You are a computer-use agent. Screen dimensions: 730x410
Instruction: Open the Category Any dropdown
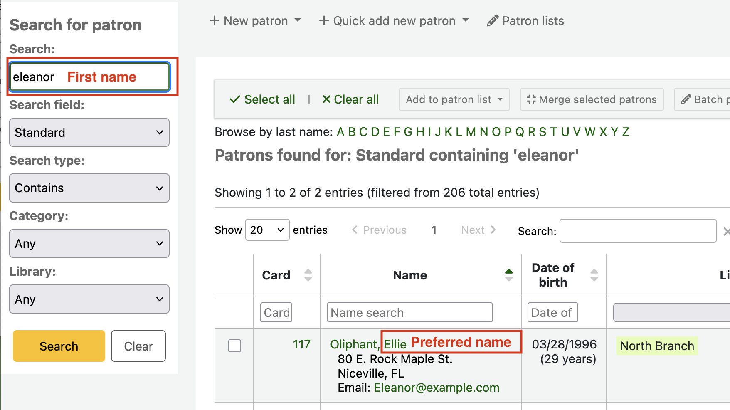pos(89,244)
